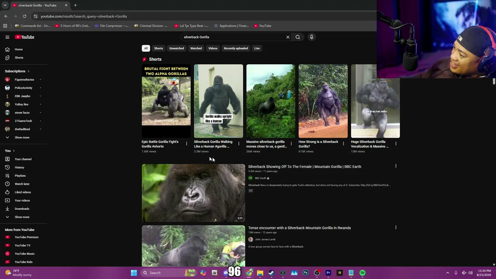Open the Figueroafacts subscription
The image size is (496, 279).
tap(24, 80)
